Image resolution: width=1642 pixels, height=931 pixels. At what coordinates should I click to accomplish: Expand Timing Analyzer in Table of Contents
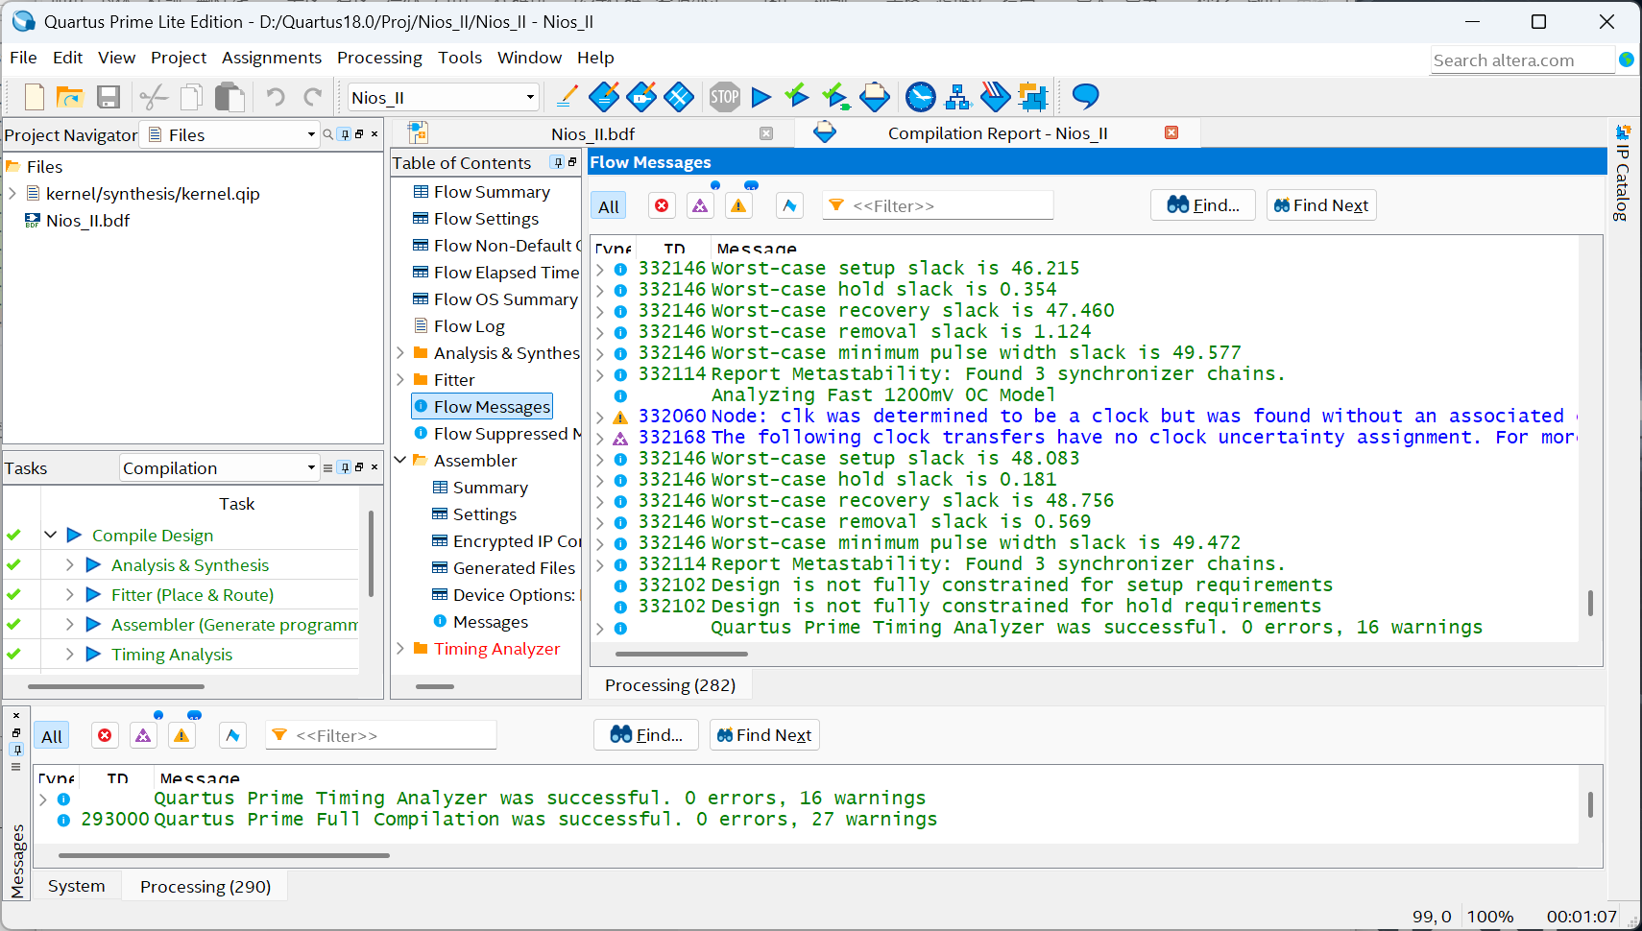click(x=400, y=648)
